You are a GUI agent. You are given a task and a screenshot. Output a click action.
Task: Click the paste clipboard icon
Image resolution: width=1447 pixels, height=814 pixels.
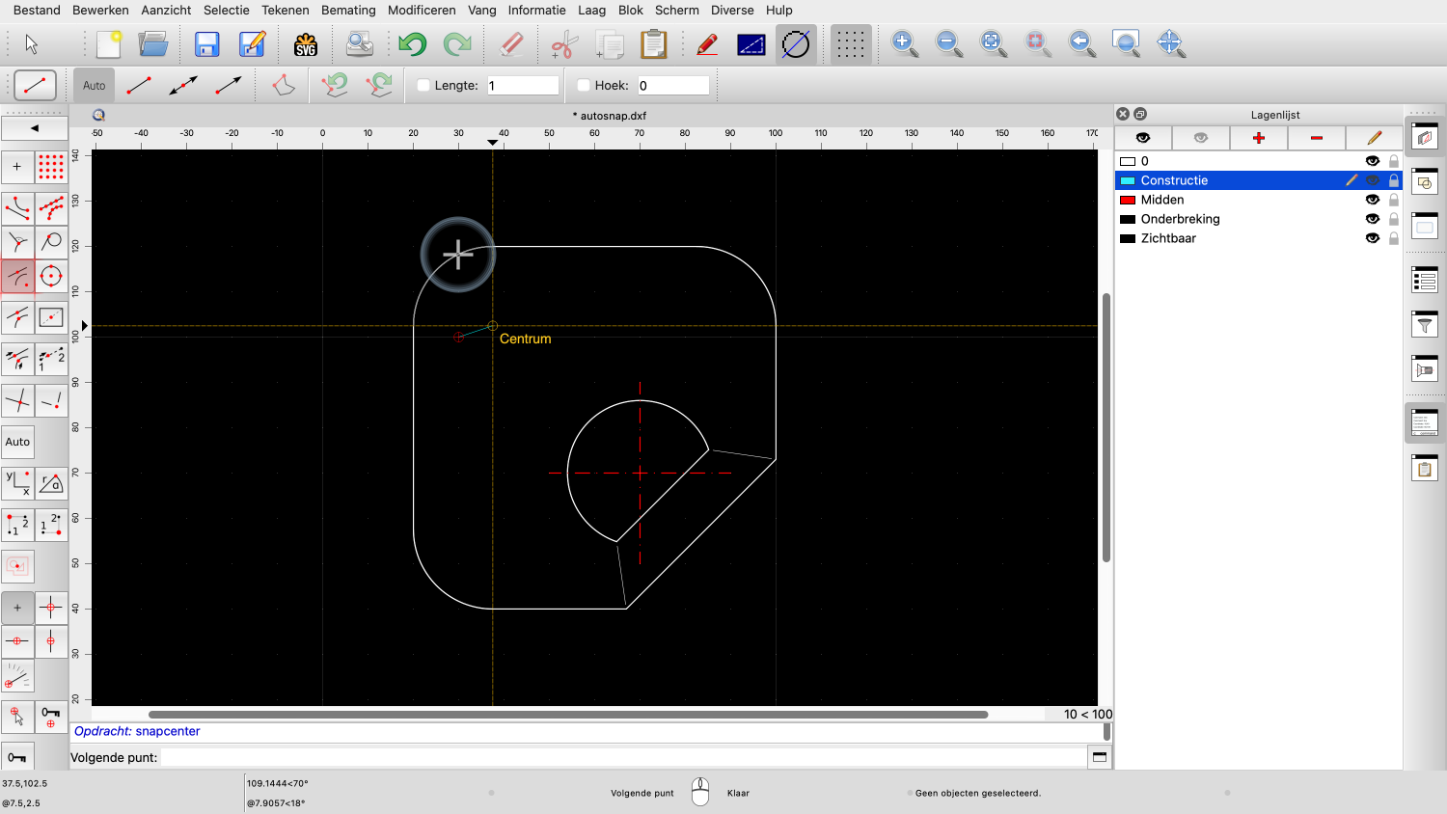[653, 44]
